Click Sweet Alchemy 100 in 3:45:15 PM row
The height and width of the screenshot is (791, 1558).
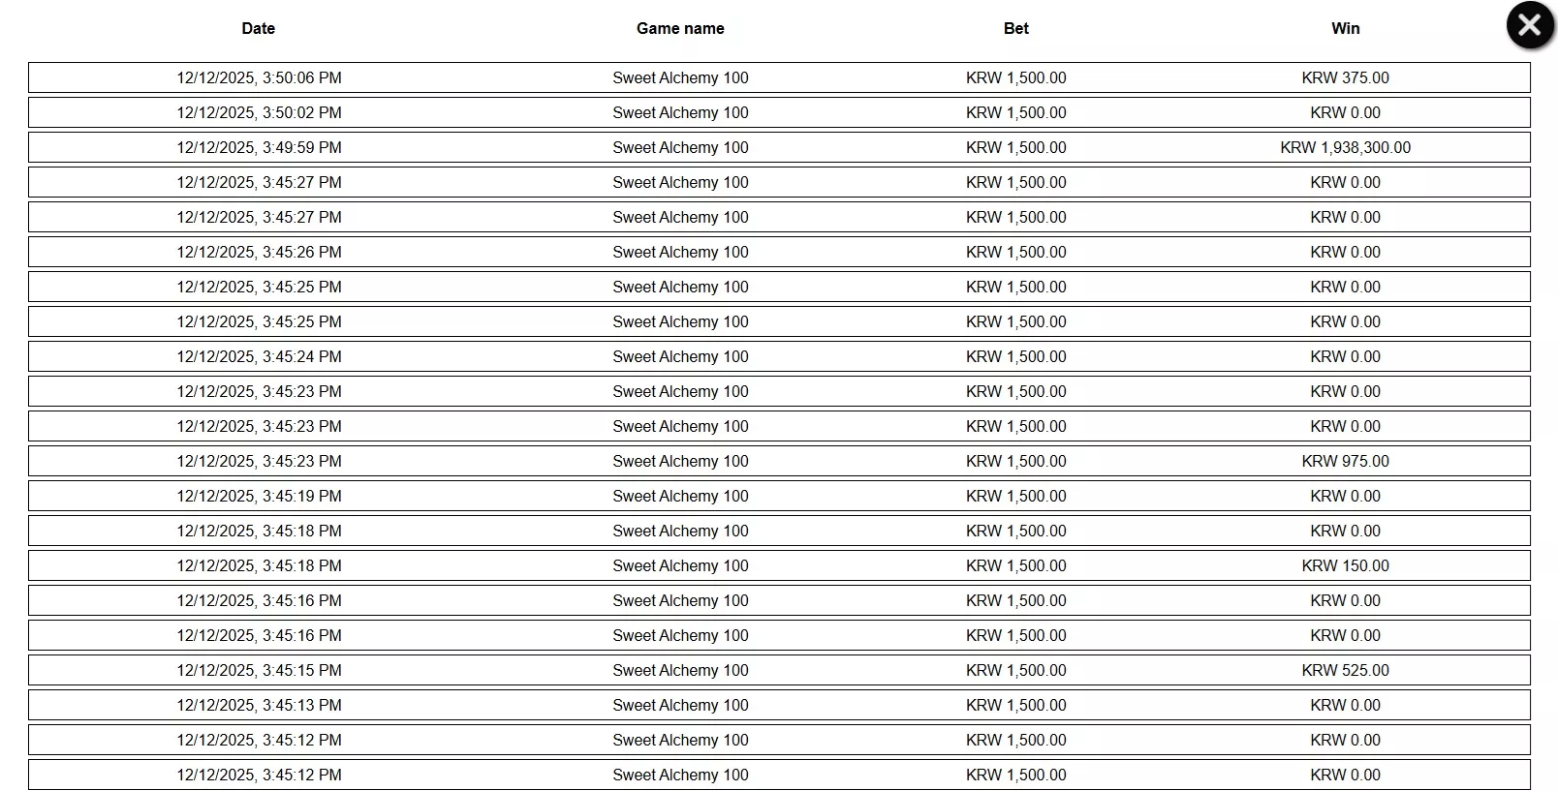pos(680,670)
